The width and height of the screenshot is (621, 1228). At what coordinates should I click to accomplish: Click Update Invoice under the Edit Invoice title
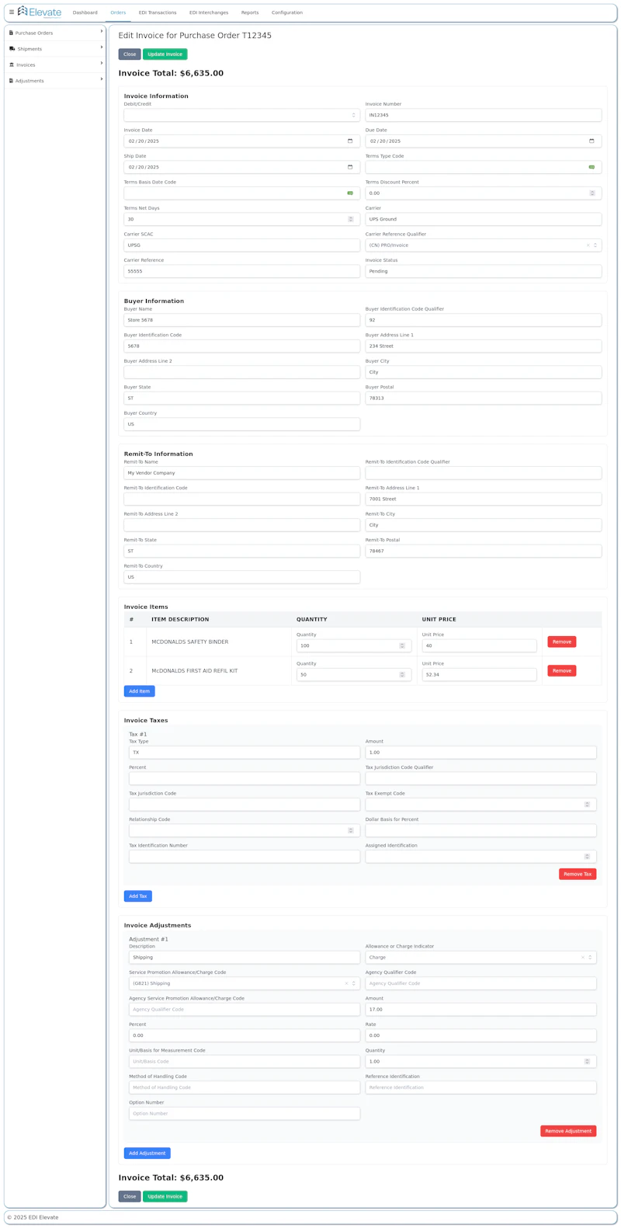165,54
